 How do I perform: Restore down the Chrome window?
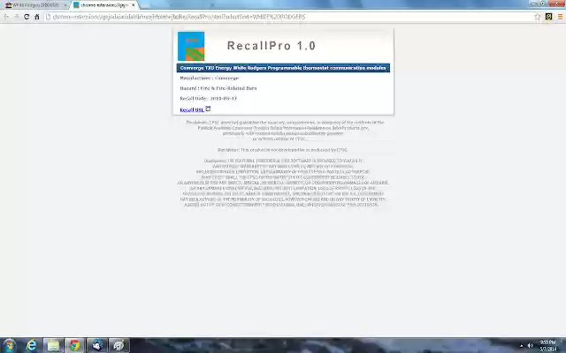click(x=543, y=3)
